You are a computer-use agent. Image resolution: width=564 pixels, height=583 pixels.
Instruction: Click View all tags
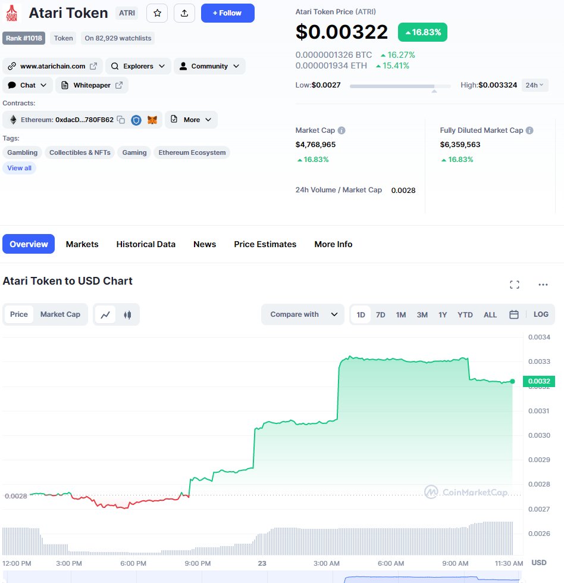[x=19, y=168]
